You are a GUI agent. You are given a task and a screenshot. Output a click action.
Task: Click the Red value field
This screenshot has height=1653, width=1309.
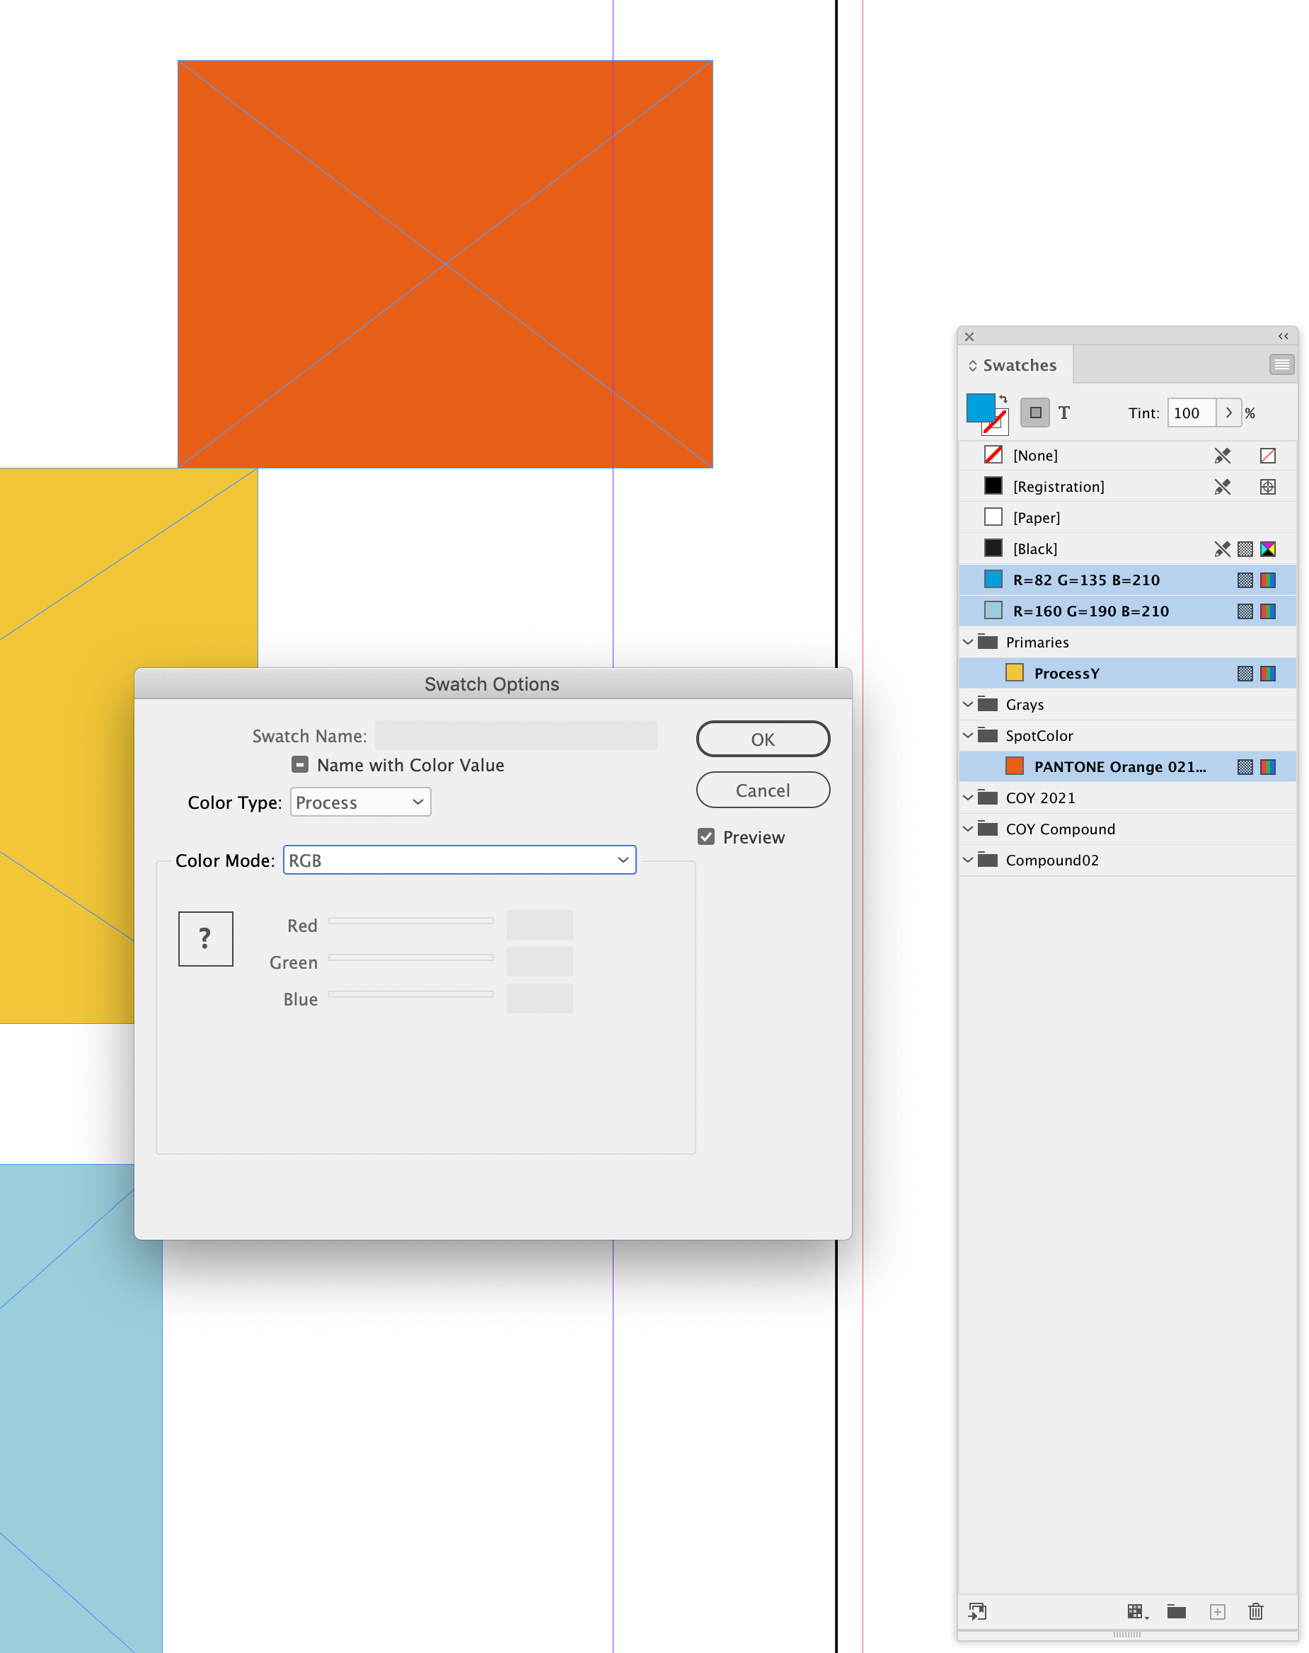click(540, 925)
